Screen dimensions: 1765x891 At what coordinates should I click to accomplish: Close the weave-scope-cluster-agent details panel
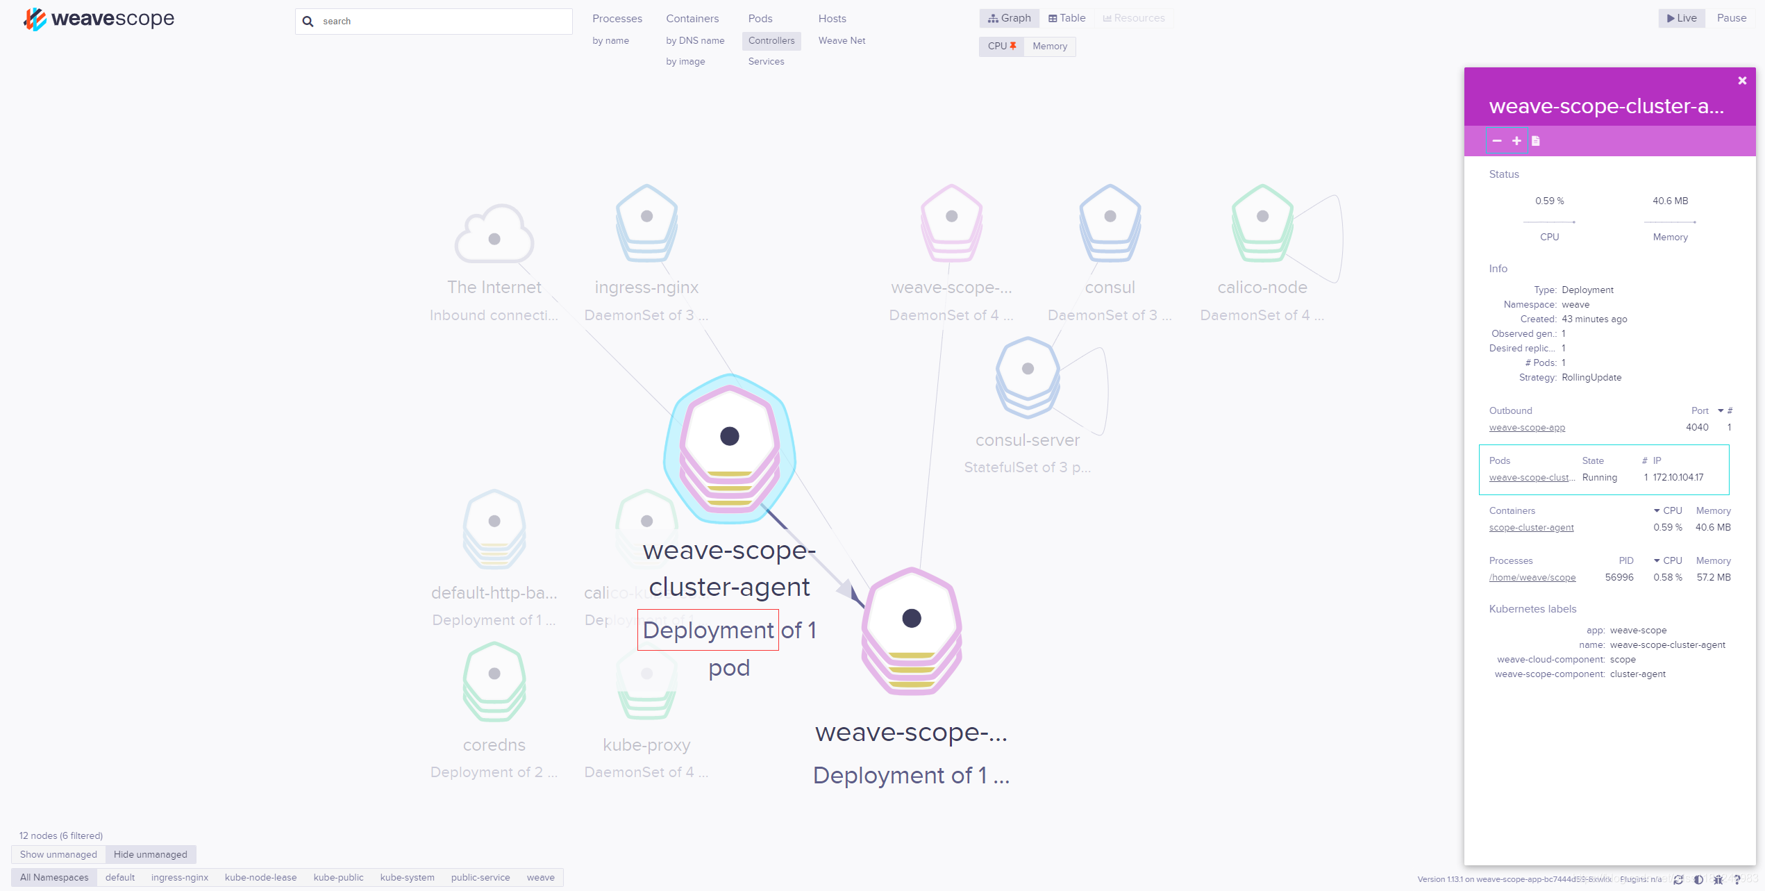1741,81
